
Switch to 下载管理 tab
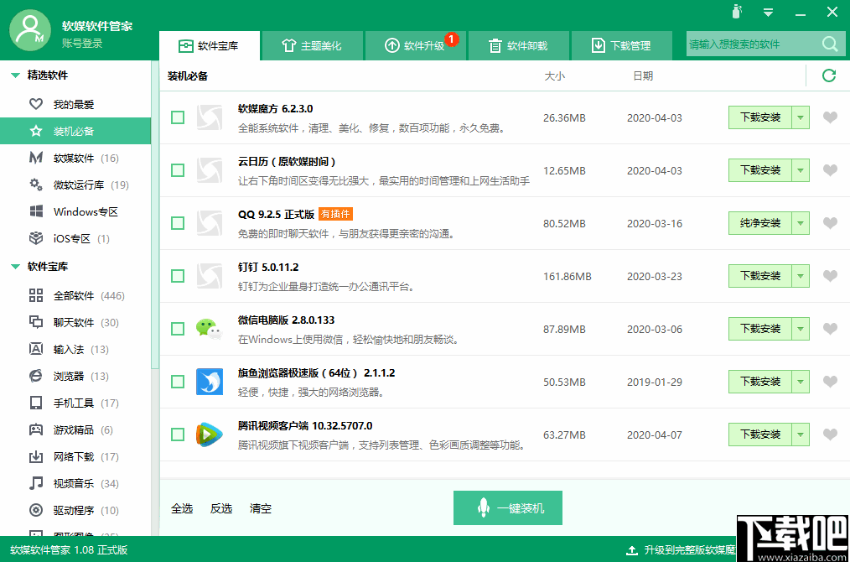click(621, 45)
